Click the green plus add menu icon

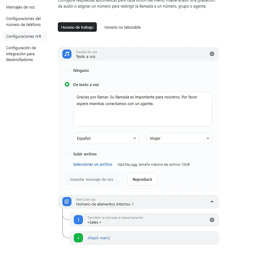click(78, 238)
